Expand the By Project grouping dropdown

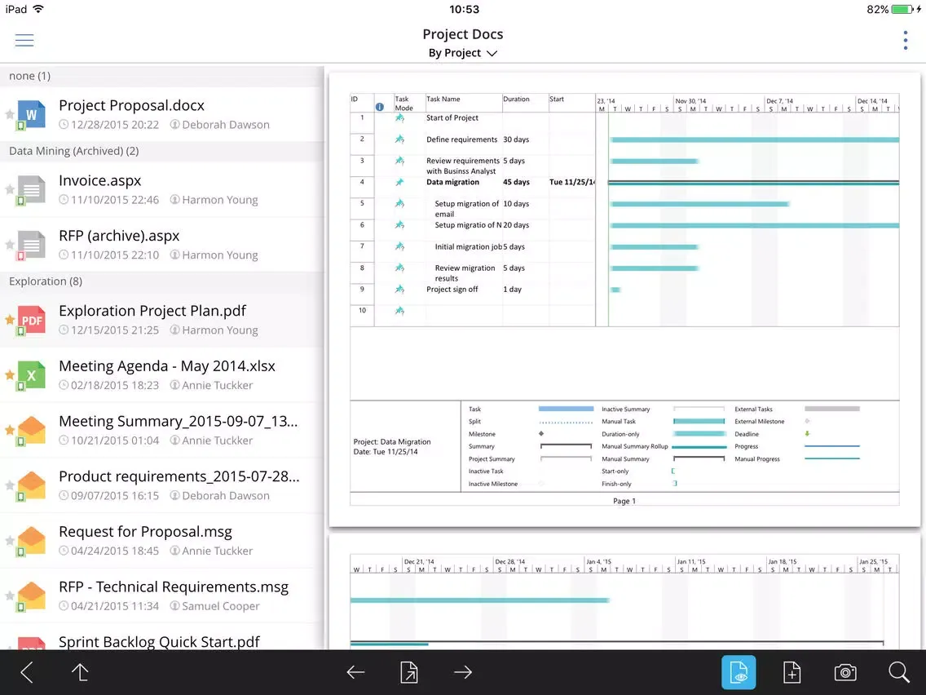click(462, 53)
